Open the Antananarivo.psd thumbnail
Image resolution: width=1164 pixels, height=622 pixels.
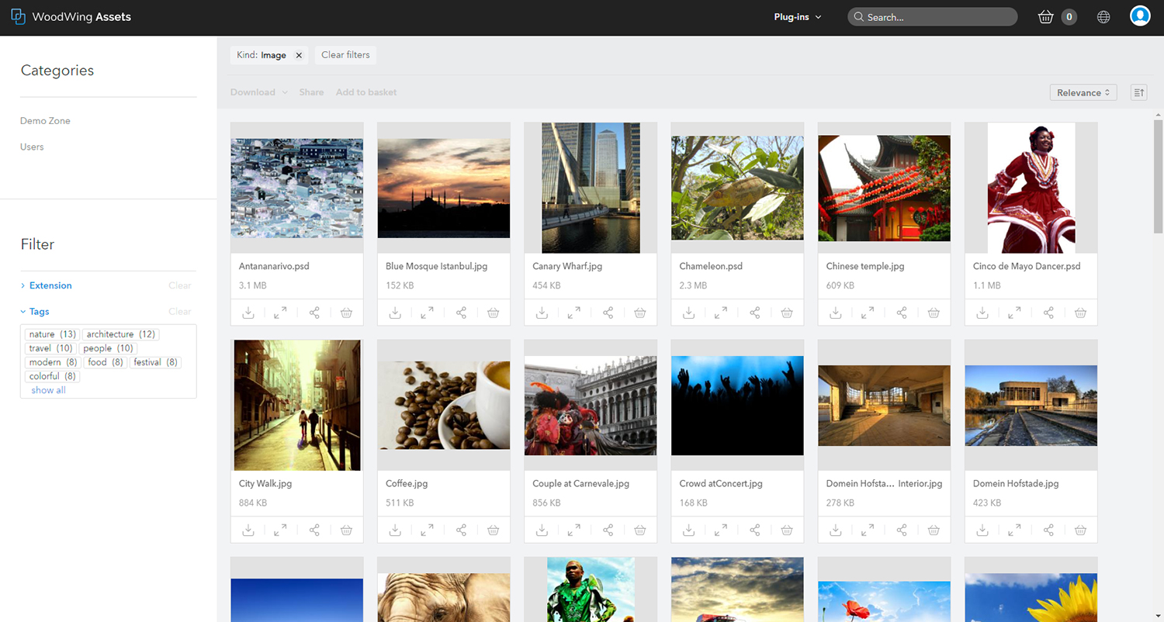tap(297, 188)
